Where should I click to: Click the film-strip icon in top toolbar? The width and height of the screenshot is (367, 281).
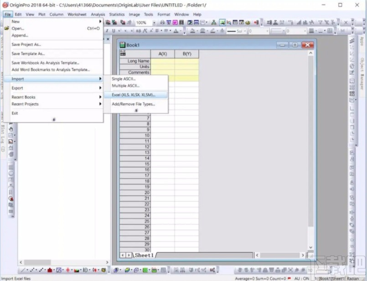click(x=181, y=22)
